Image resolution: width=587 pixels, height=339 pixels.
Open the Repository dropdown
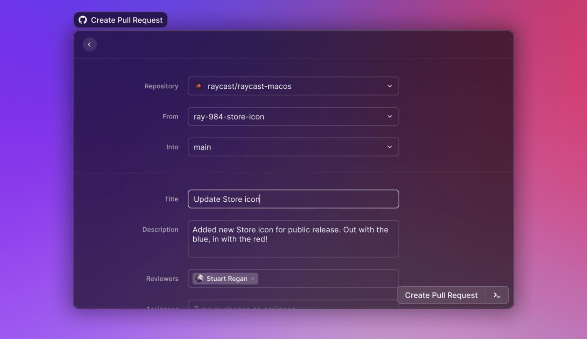(x=293, y=86)
